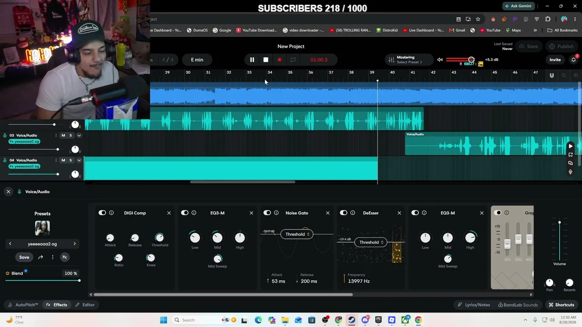Expand track 03 Voice/Audio chevron
582x327 pixels.
pyautogui.click(x=79, y=135)
